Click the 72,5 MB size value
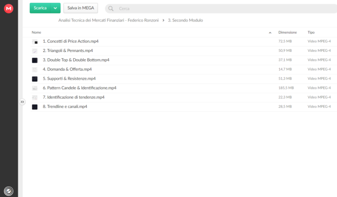Image resolution: width=337 pixels, height=197 pixels. (285, 41)
